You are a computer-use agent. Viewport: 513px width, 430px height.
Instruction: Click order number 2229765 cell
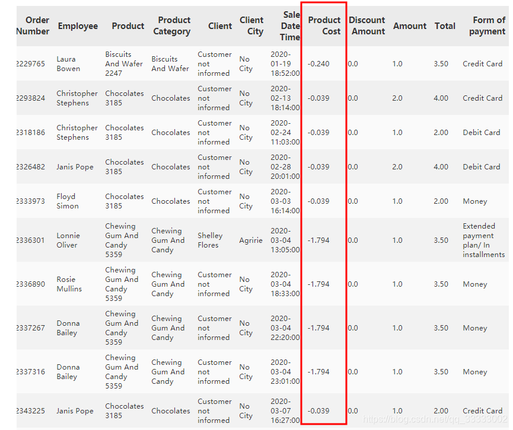click(31, 64)
